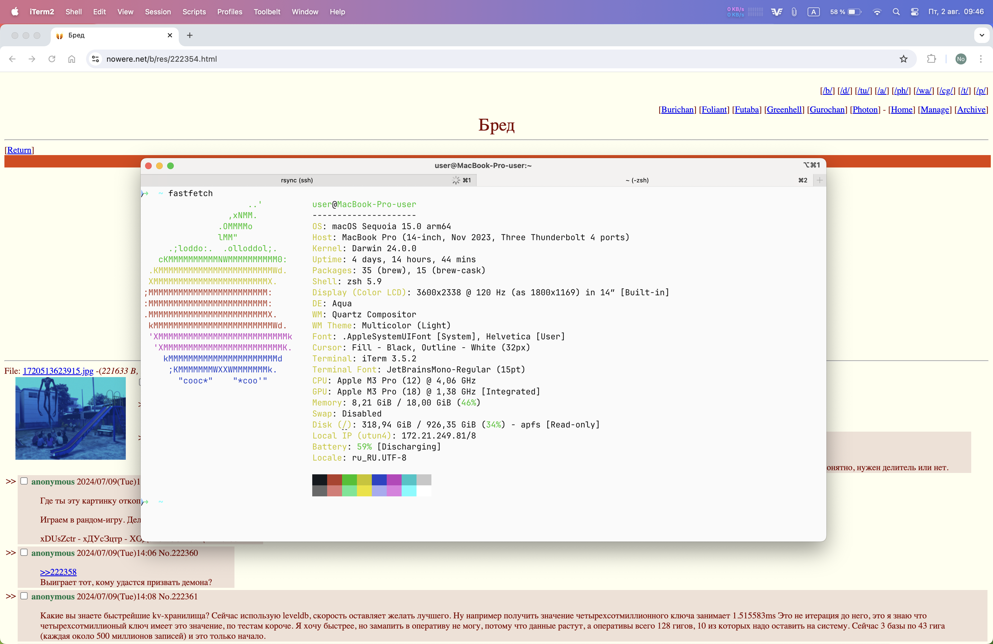Image resolution: width=993 pixels, height=644 pixels.
Task: Open the browser home page
Action: 72,59
